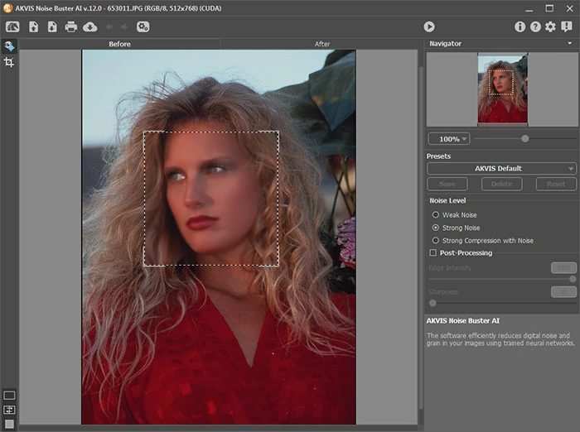
Task: Click the Delete preset button
Action: (501, 184)
